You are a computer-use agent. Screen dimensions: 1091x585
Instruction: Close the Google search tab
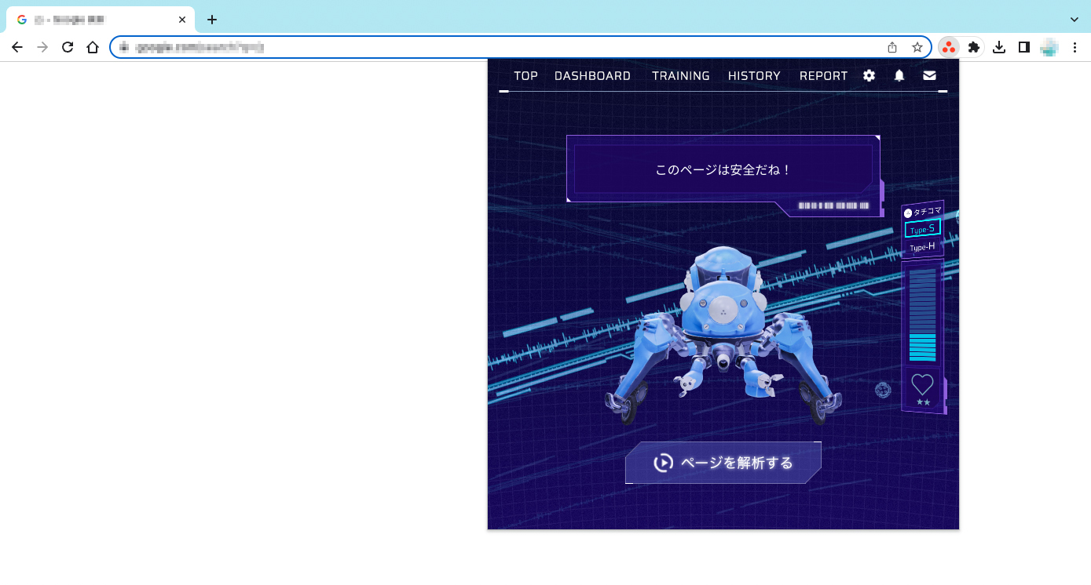182,20
